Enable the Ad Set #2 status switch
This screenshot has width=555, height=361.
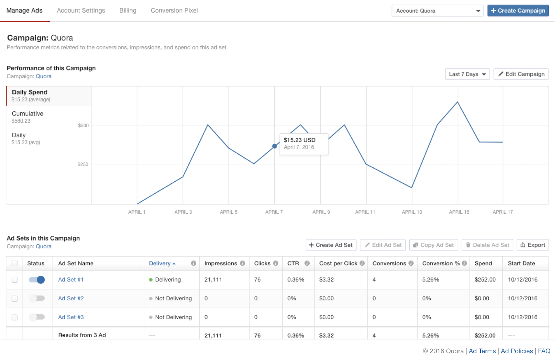coord(37,298)
